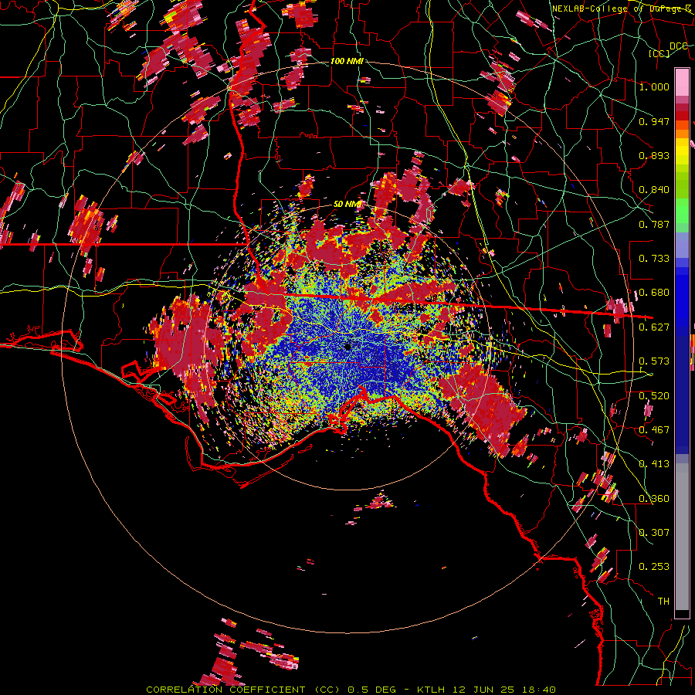695x695 pixels.
Task: Click the 0.573 color scale value
Action: click(x=654, y=361)
